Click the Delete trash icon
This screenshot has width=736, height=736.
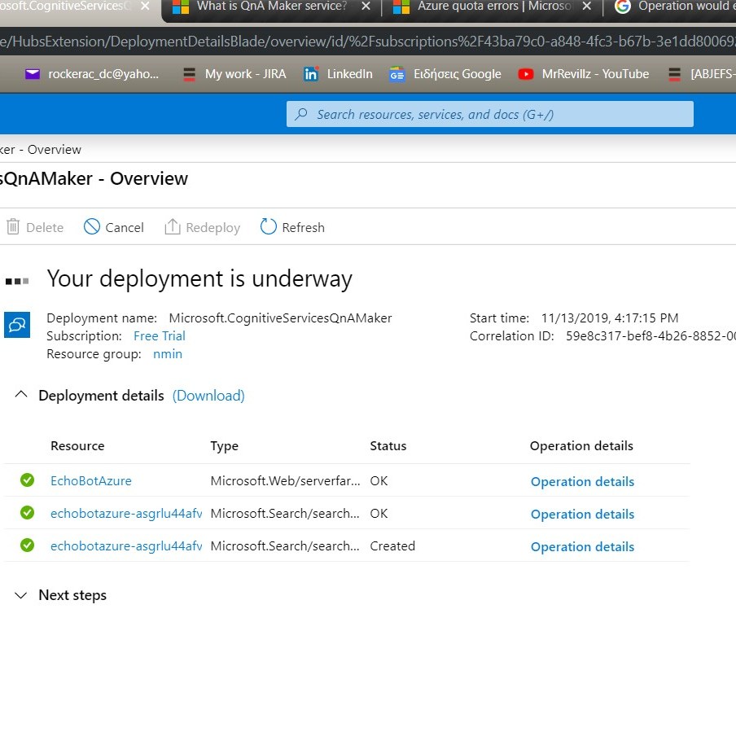12,227
